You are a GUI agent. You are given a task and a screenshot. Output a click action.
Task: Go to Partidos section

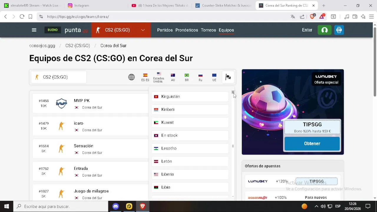click(x=165, y=30)
